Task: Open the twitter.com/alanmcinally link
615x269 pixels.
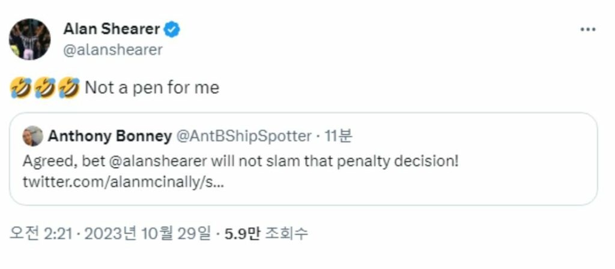Action: (123, 182)
